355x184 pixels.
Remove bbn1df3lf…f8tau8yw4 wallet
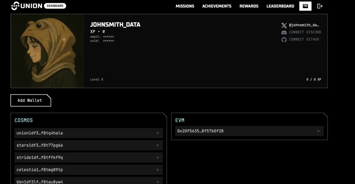[x=158, y=182]
